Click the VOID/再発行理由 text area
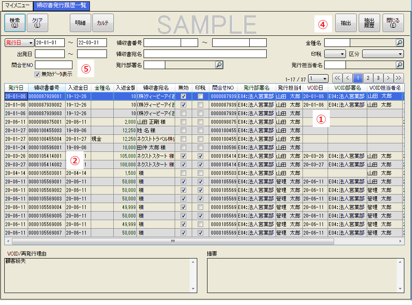Screen dimensions: 412x305 click(98, 276)
